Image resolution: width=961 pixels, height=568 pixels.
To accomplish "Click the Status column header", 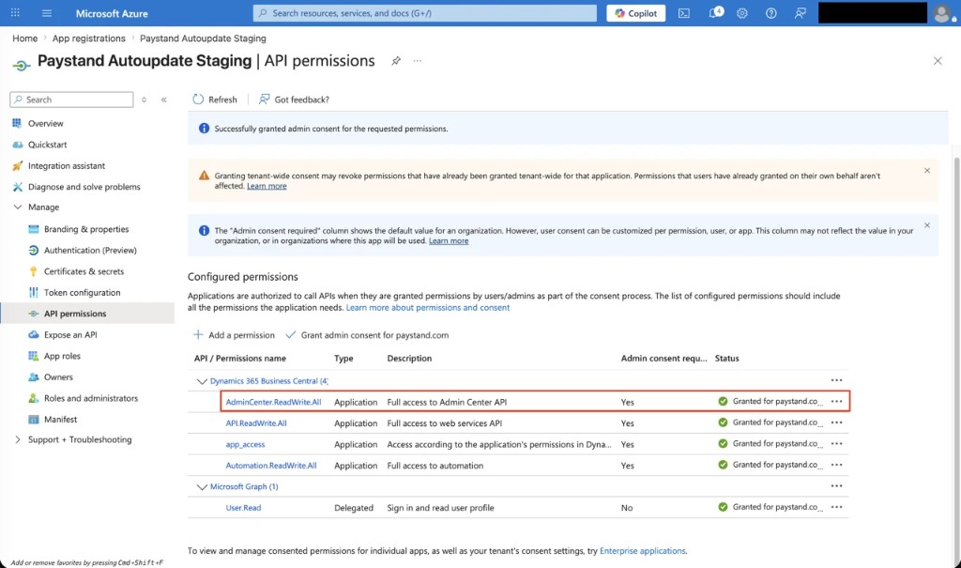I will click(x=727, y=359).
